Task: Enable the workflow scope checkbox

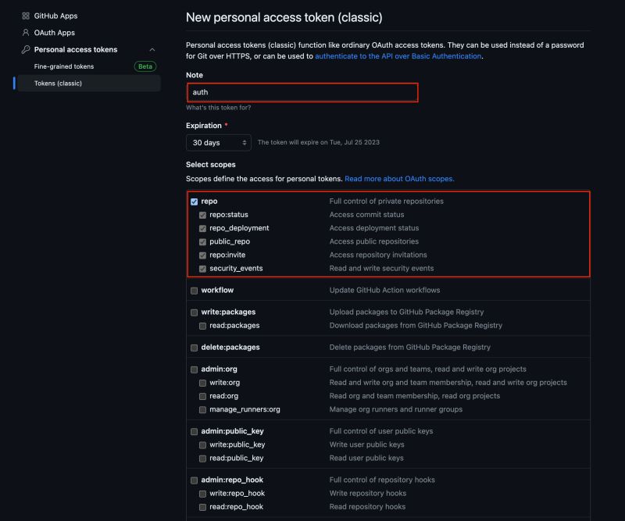Action: pos(194,291)
